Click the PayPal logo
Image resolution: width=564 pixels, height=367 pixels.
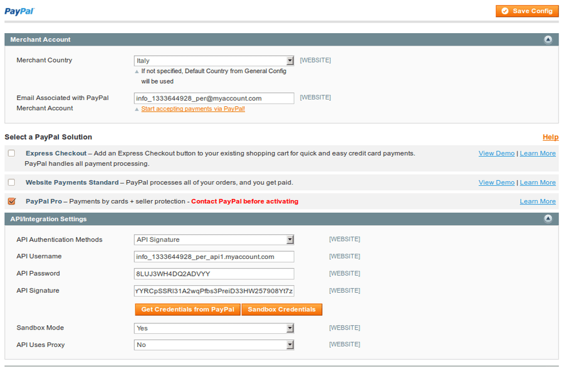(x=19, y=11)
